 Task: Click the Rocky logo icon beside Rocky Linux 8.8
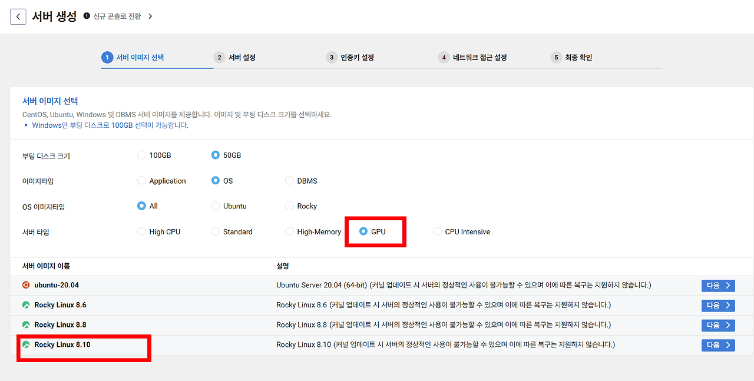tap(26, 324)
